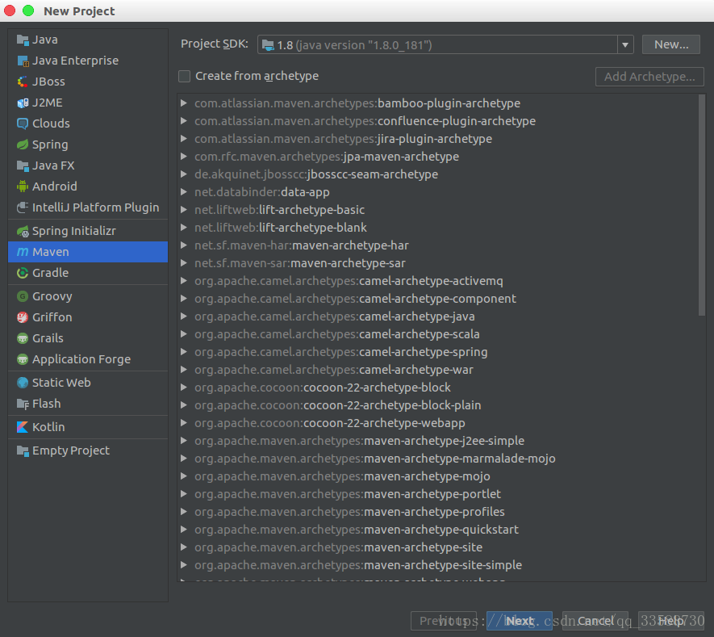
Task: Click the Next button
Action: [519, 621]
